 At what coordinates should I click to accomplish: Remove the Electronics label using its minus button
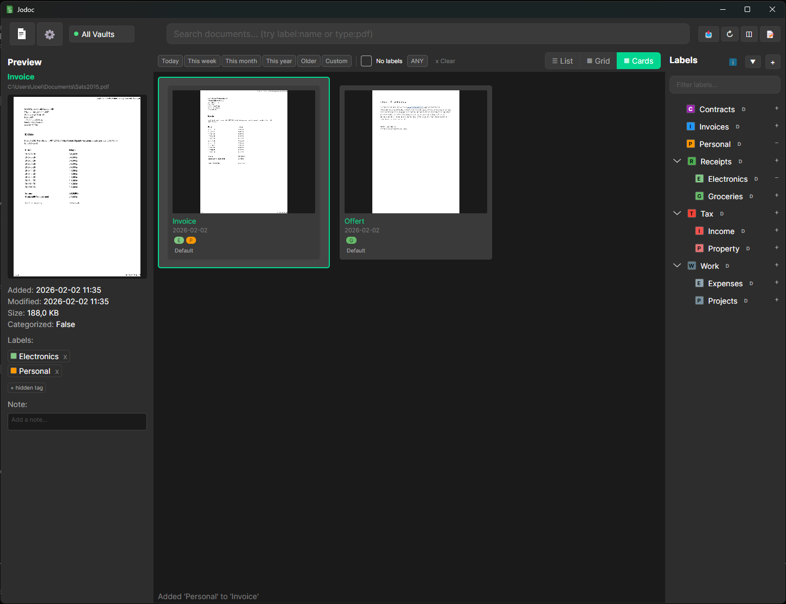777,178
